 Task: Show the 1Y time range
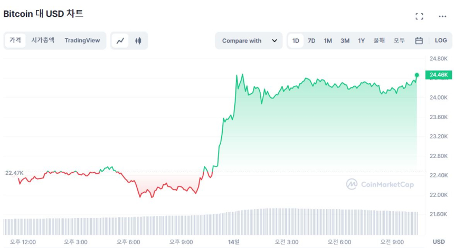point(361,41)
